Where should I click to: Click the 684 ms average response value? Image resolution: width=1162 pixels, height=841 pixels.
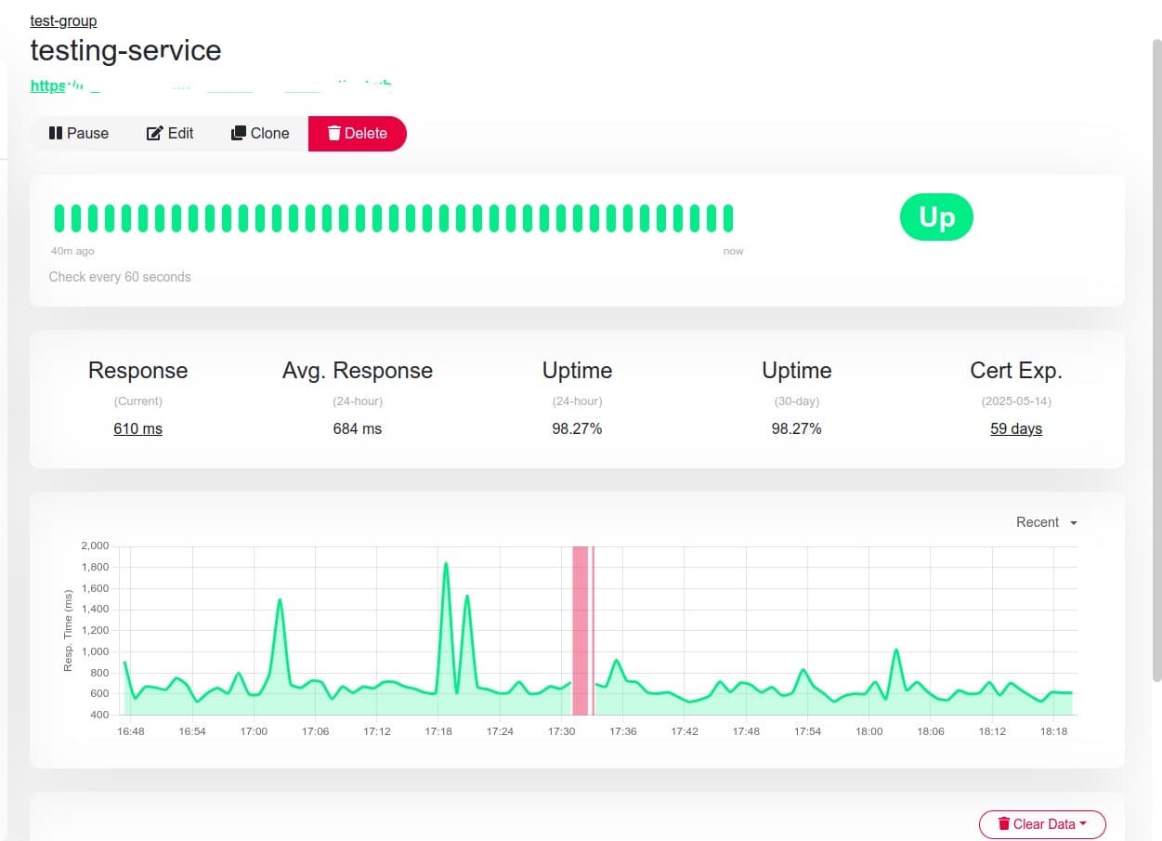point(357,428)
